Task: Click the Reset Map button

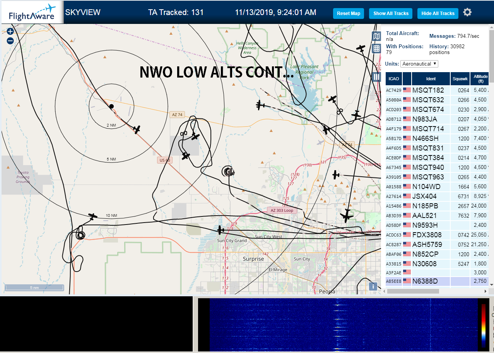Action: click(349, 14)
